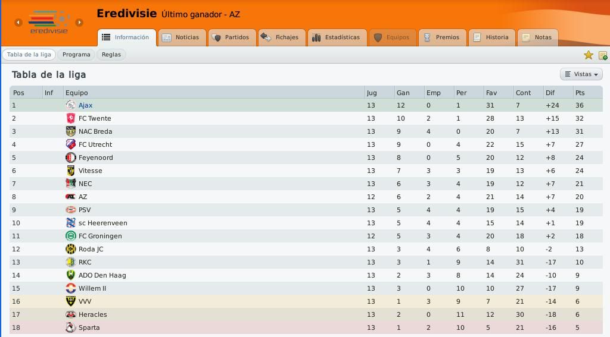
Task: Sort table by Pts column header
Action: coord(580,93)
